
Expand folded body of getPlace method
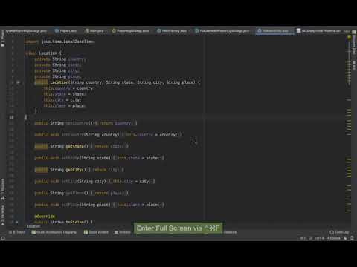(109, 193)
